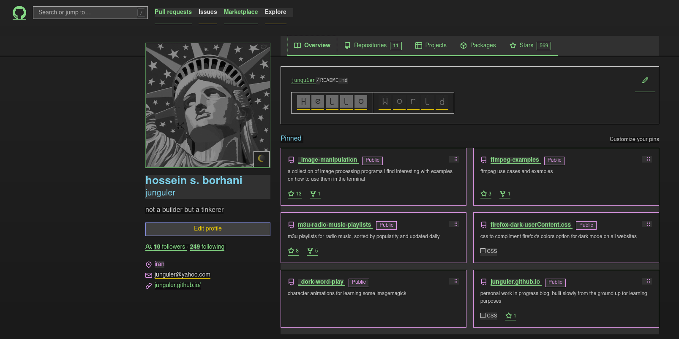
Task: Open the firefox-dark-userContent.css repository link
Action: click(x=531, y=225)
